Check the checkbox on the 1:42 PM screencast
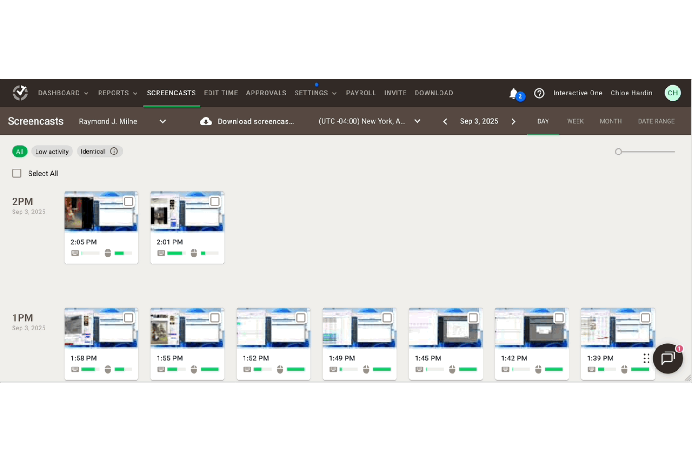The height and width of the screenshot is (462, 692). [559, 317]
